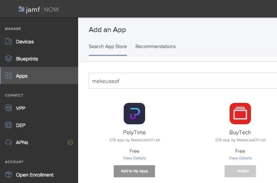Click the BuyTech app title
The width and height of the screenshot is (277, 183).
[x=240, y=132]
